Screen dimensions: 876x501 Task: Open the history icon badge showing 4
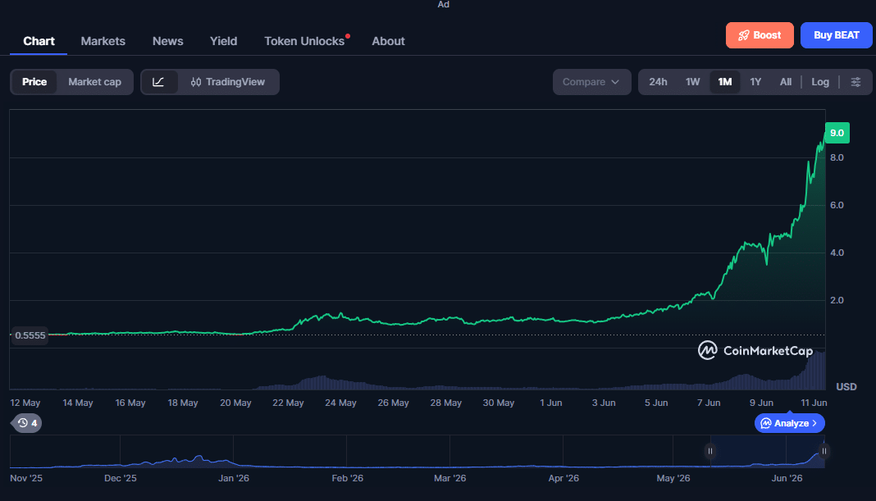(x=27, y=423)
